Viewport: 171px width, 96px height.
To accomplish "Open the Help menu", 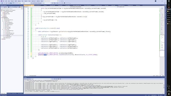I will (x=42, y=1).
